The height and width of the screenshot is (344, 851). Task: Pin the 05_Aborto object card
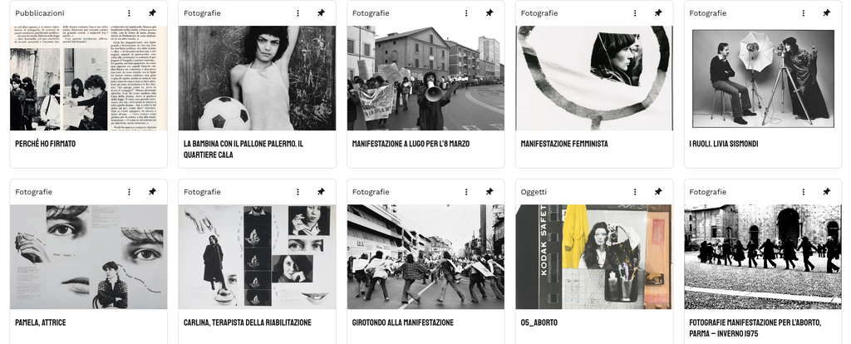click(x=658, y=192)
